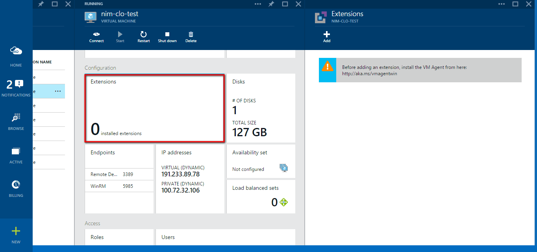Viewport: 537px width, 252px height.
Task: Open the Disks tile
Action: (261, 108)
